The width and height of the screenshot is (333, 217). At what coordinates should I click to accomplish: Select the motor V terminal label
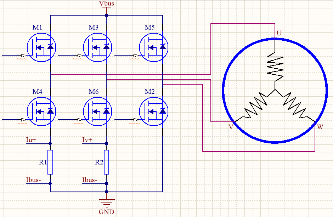(231, 127)
